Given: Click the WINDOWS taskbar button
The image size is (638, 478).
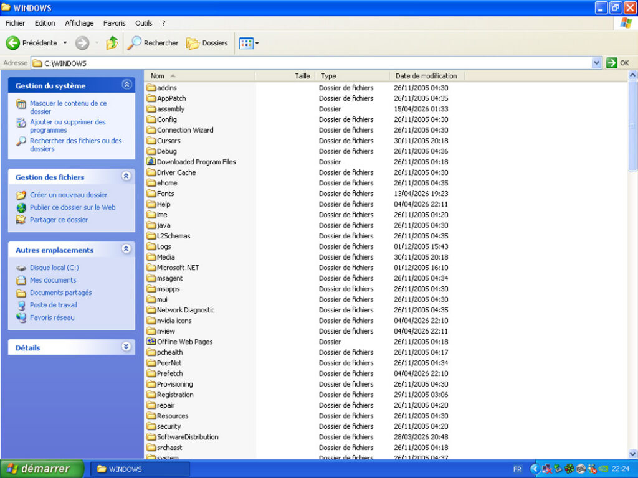Looking at the screenshot, I should 139,469.
